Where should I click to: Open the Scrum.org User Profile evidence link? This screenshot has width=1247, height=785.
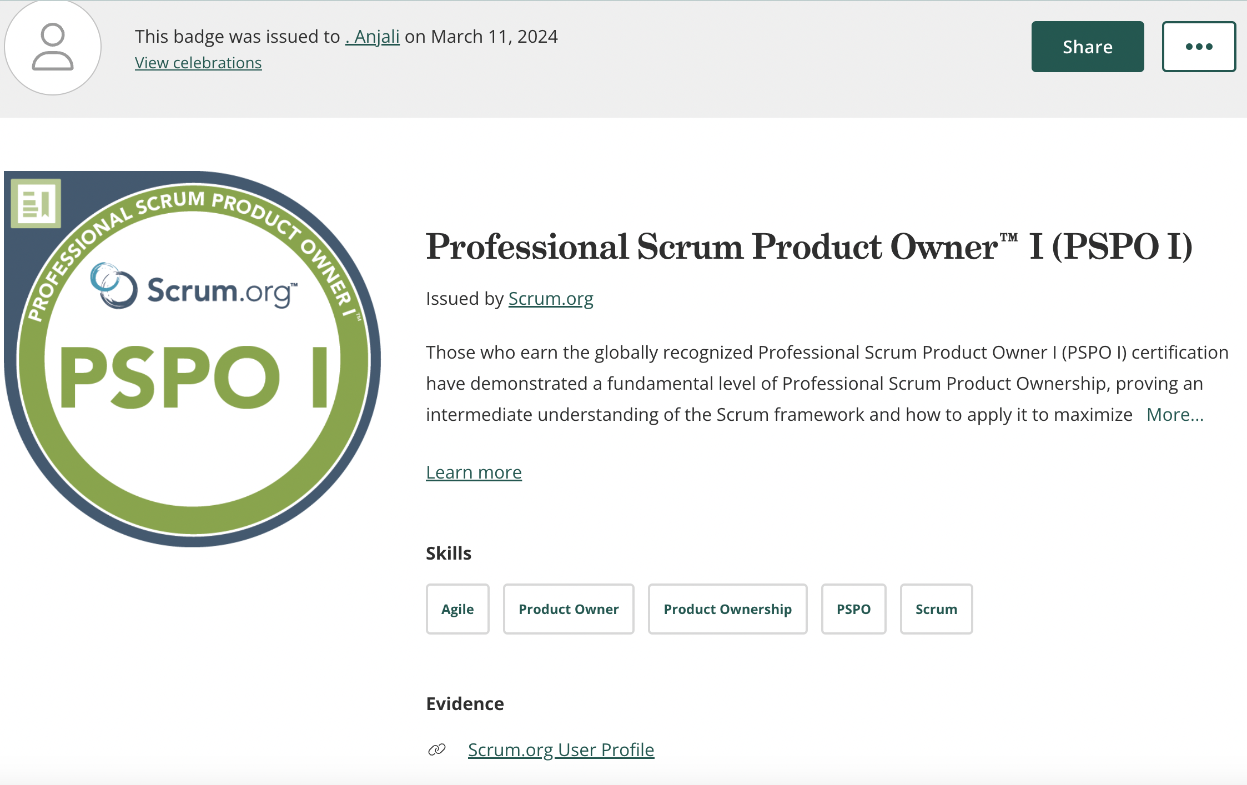point(561,750)
